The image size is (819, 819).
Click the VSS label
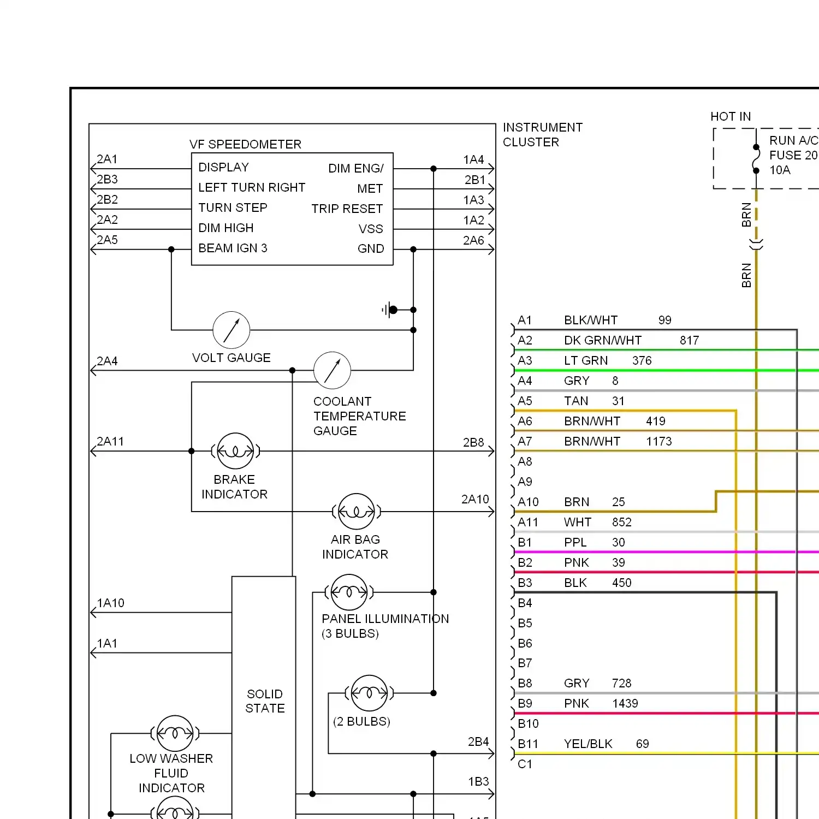pyautogui.click(x=371, y=229)
